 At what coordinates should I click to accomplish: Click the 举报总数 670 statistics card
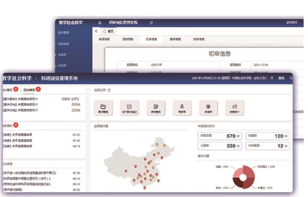[x=220, y=136]
